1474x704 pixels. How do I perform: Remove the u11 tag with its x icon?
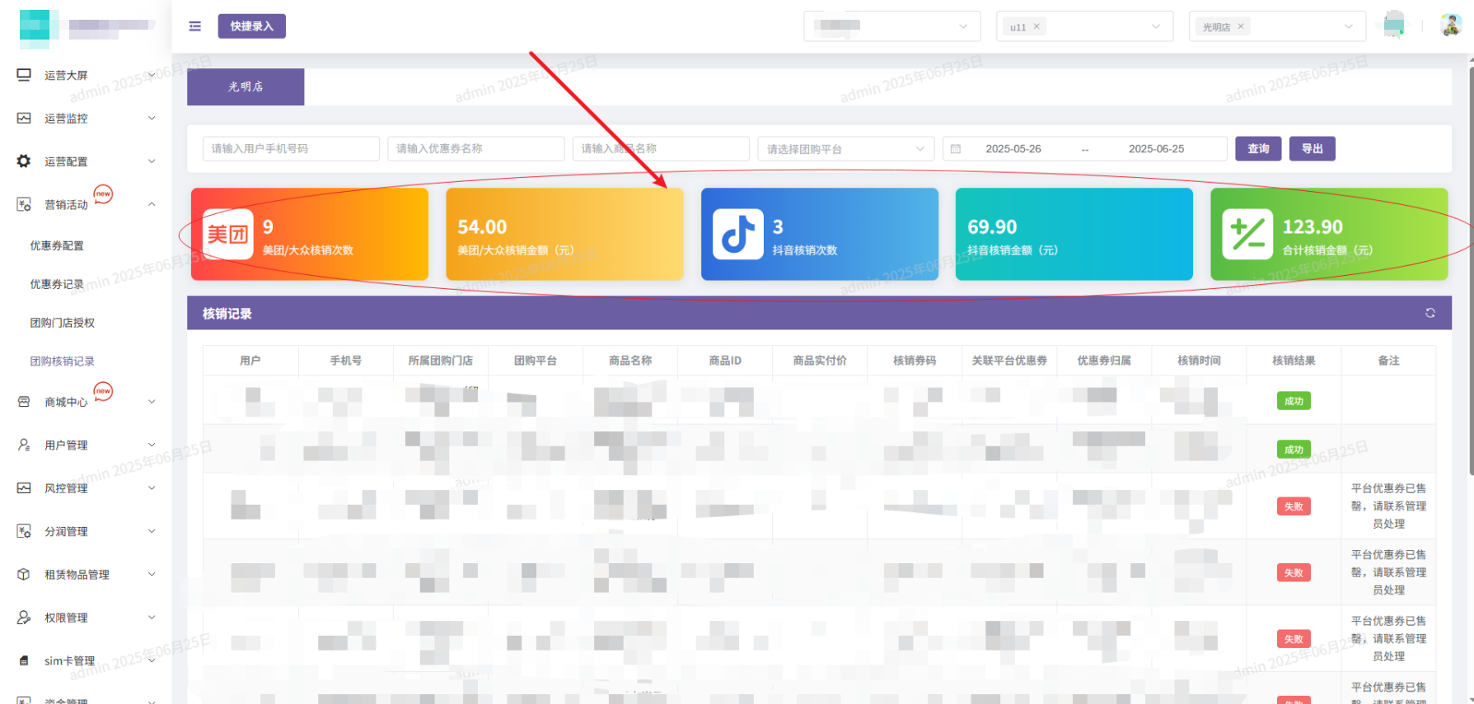click(x=1036, y=26)
